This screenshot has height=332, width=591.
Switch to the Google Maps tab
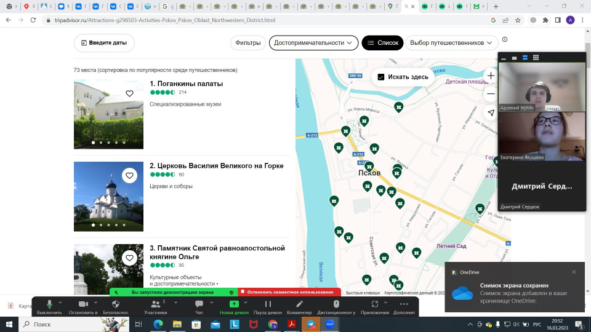click(x=392, y=6)
